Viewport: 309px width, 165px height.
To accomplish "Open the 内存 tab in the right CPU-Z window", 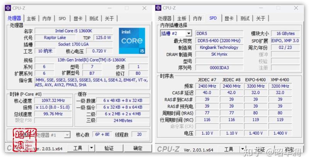I will (197, 19).
